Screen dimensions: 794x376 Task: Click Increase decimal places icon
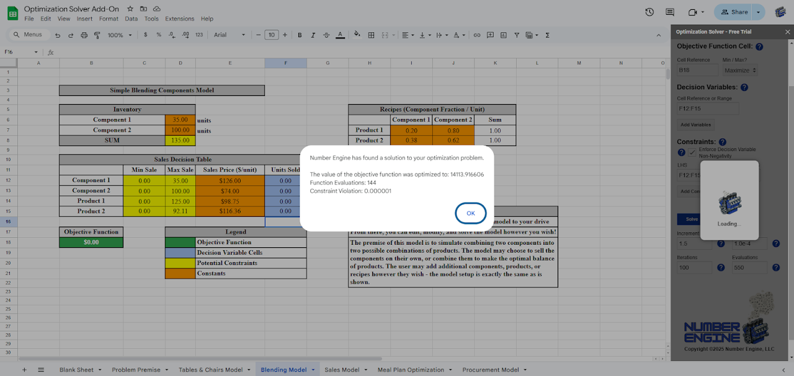(x=185, y=35)
